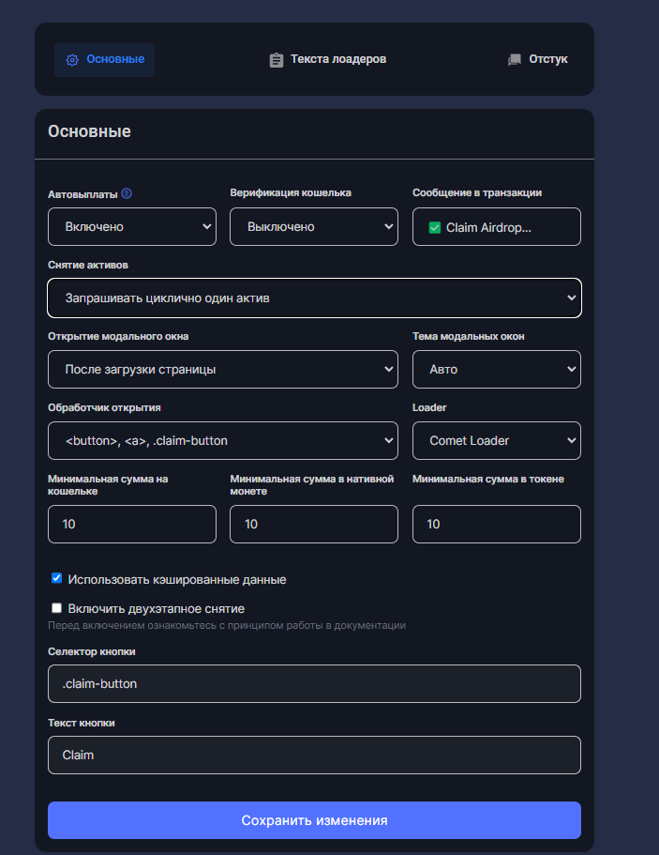Toggle Использовать кэшированные данные checkbox
Image resolution: width=659 pixels, height=855 pixels.
click(57, 579)
